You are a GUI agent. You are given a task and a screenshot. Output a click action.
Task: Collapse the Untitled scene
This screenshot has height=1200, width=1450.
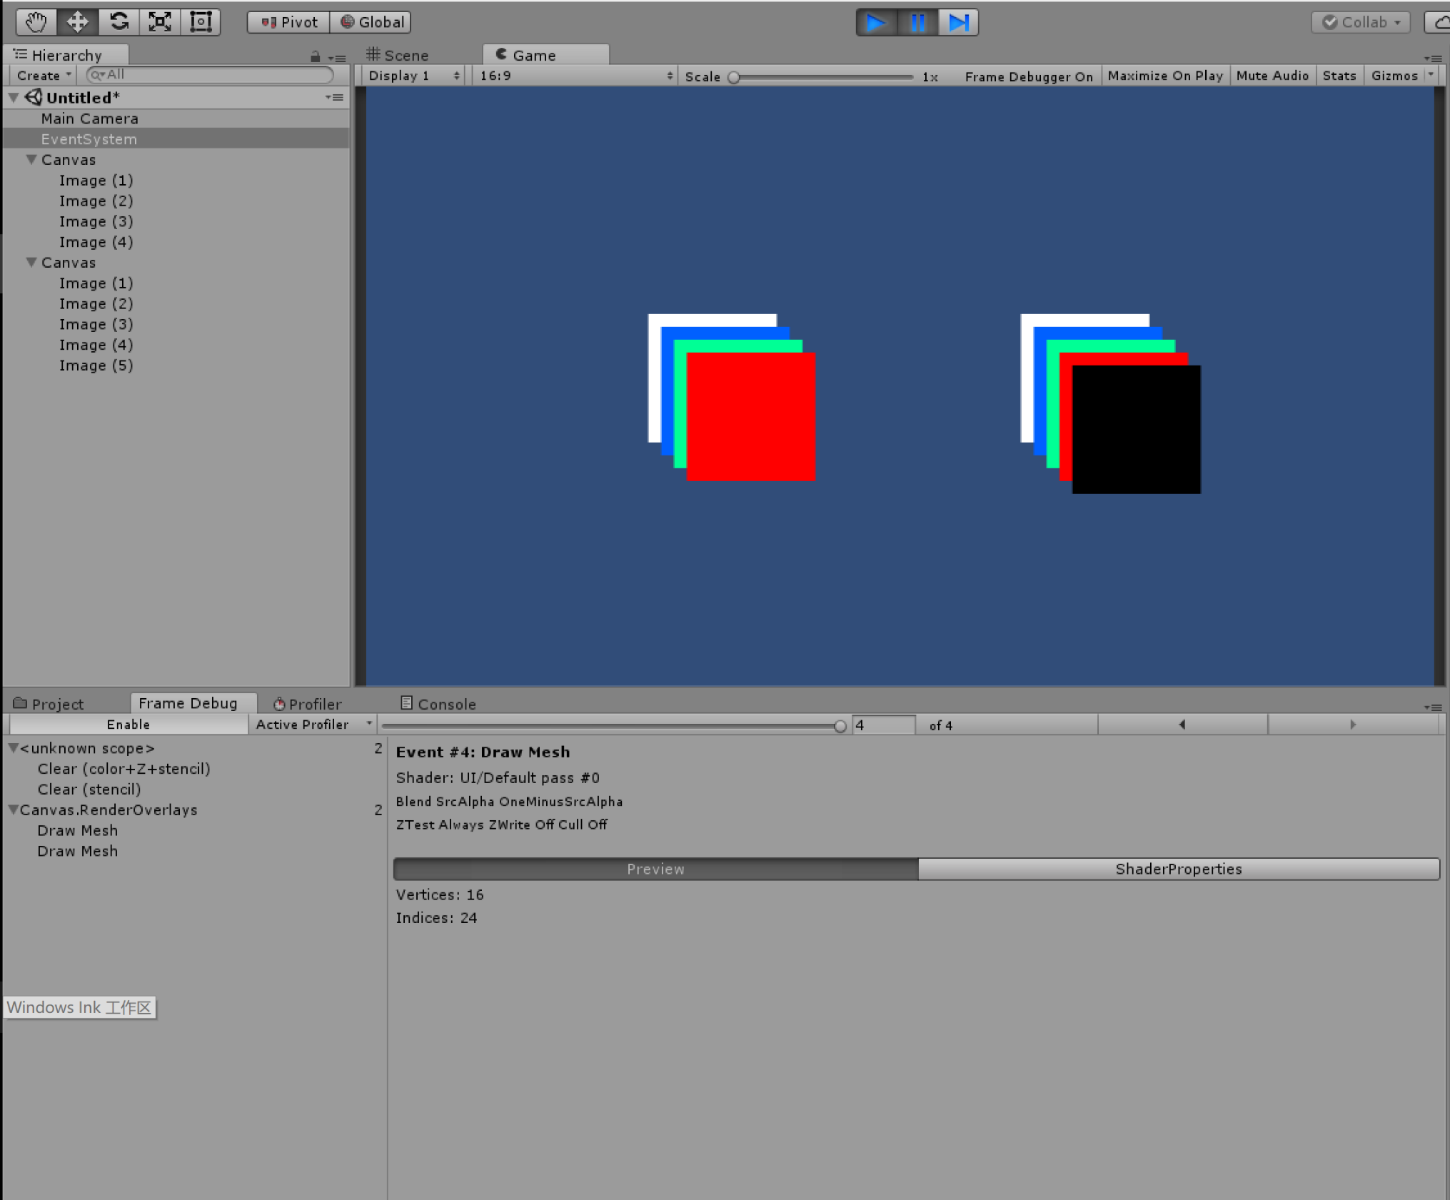coord(14,97)
